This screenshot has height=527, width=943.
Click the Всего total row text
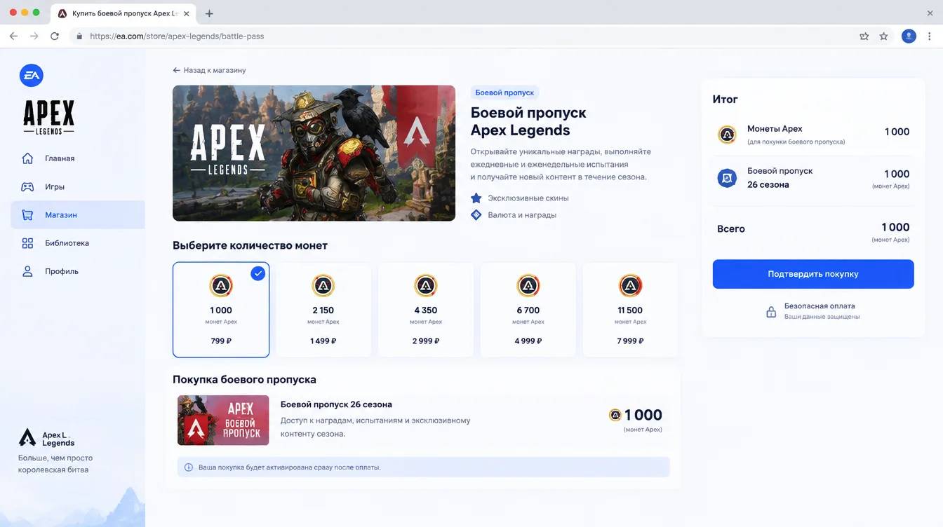click(730, 229)
